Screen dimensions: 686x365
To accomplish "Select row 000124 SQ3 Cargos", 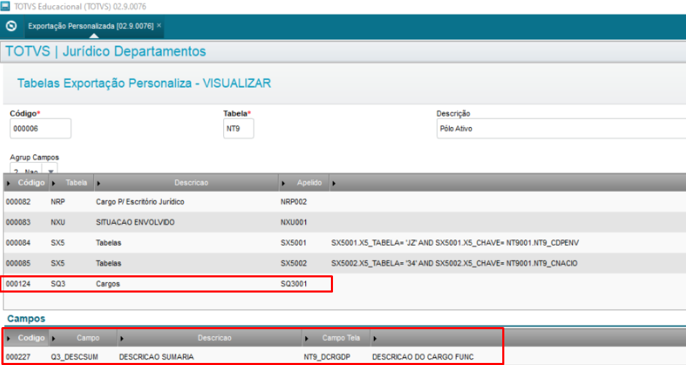I will (x=344, y=284).
